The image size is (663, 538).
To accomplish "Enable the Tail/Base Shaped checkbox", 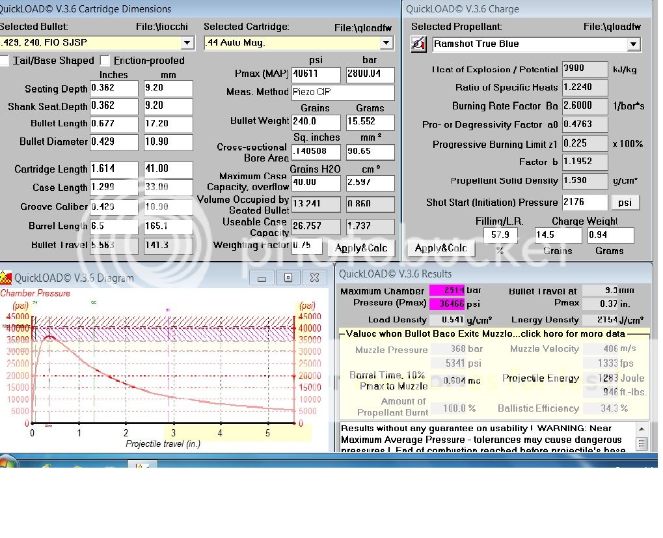I will pyautogui.click(x=4, y=61).
